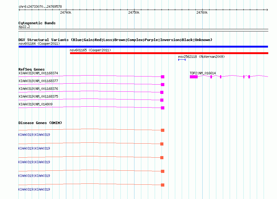The width and height of the screenshot is (277, 199).
Task: Click the magenta exon box of NM_014809
Action: [x=162, y=108]
